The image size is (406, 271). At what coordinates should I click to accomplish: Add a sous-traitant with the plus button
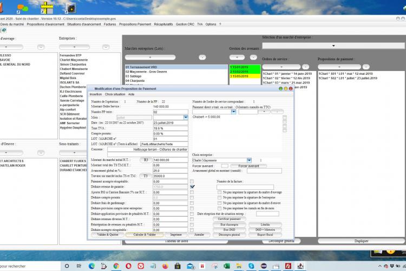(x=74, y=153)
